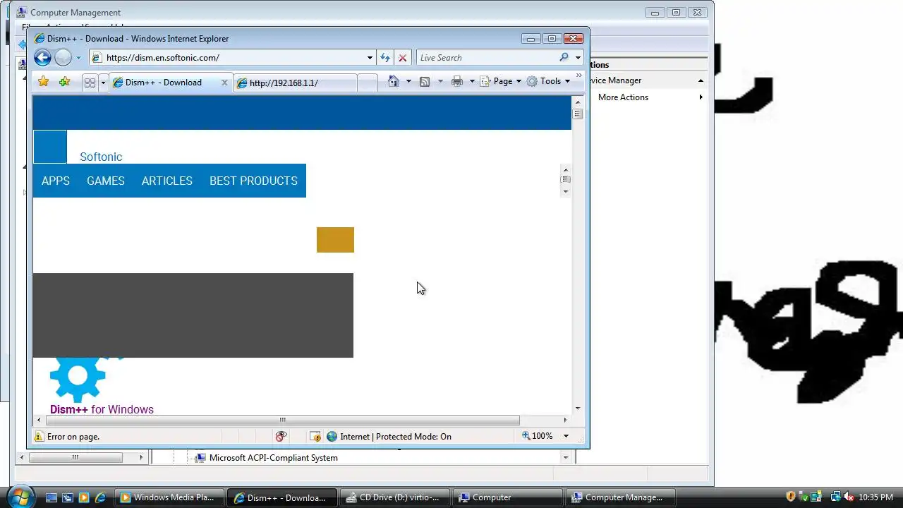Click the page horizontal scrollbar thumb
The image size is (903, 508).
tap(283, 420)
